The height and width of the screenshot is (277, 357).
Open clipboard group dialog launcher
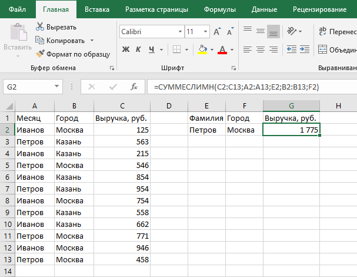112,68
